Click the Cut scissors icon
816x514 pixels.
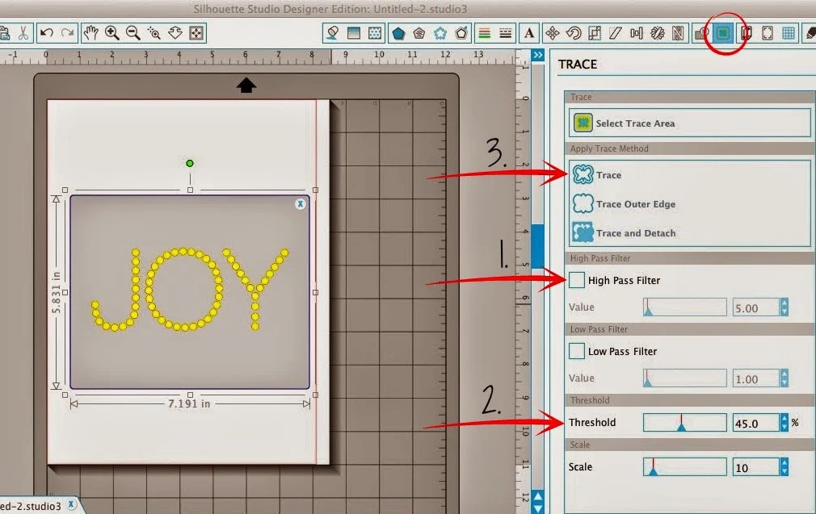[x=23, y=33]
